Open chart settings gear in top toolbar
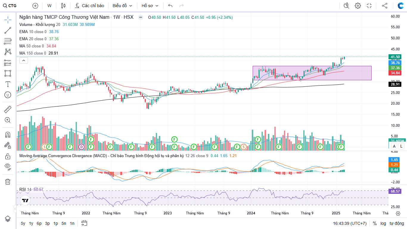This screenshot has width=407, height=229. pyautogui.click(x=358, y=6)
